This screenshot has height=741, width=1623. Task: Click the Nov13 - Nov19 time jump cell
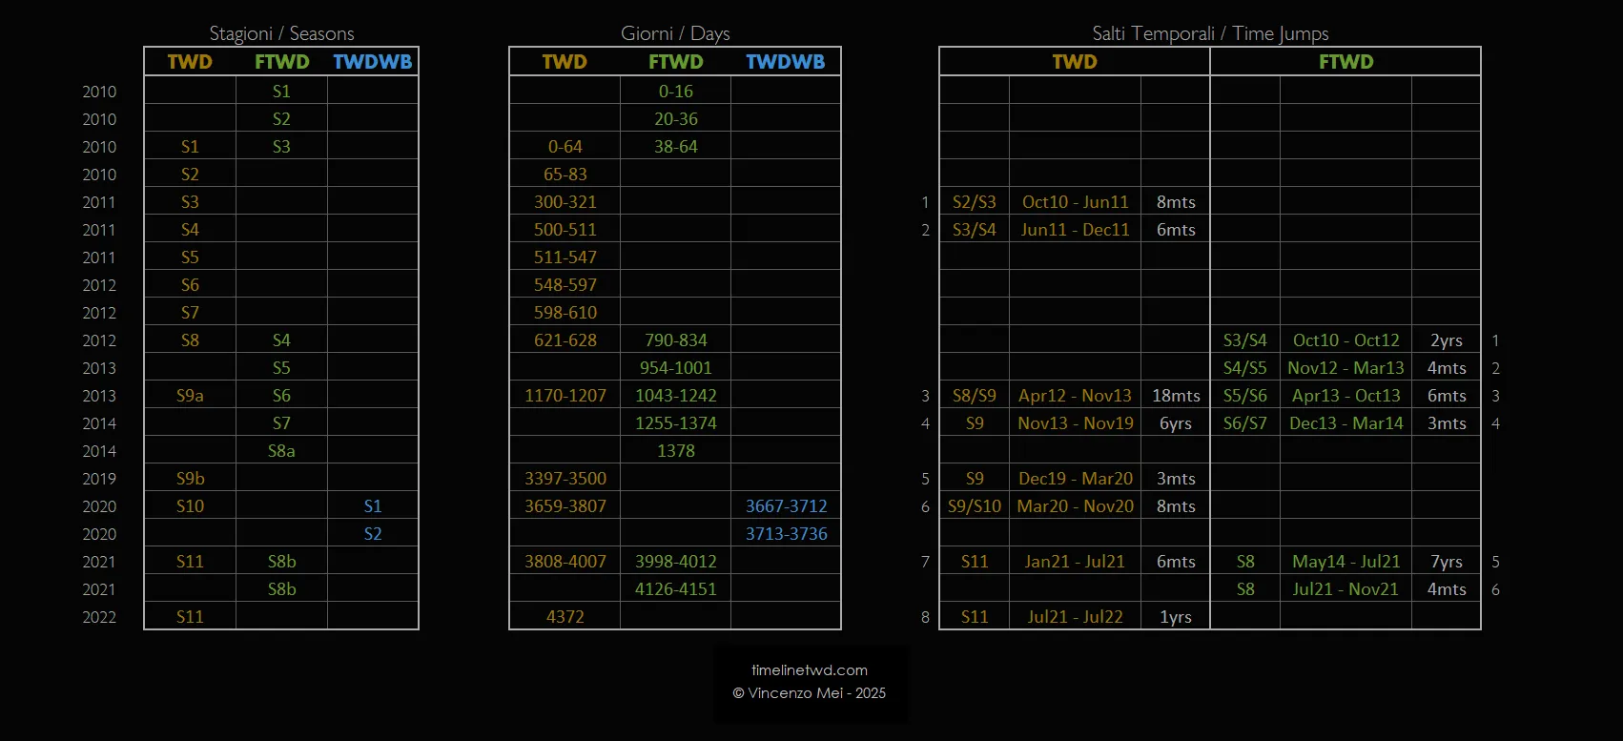[1075, 423]
